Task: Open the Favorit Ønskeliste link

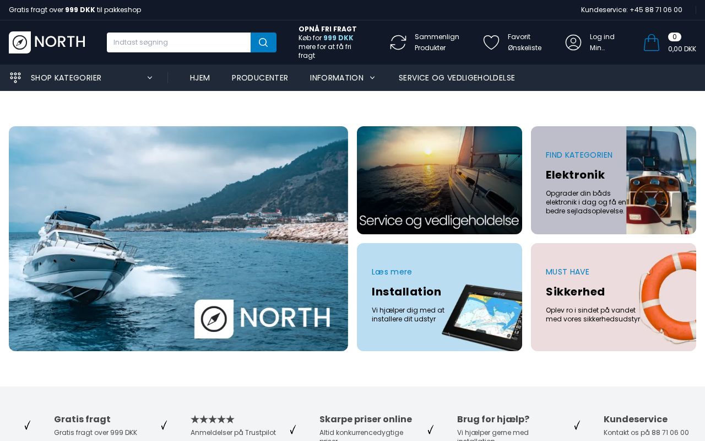Action: [524, 42]
